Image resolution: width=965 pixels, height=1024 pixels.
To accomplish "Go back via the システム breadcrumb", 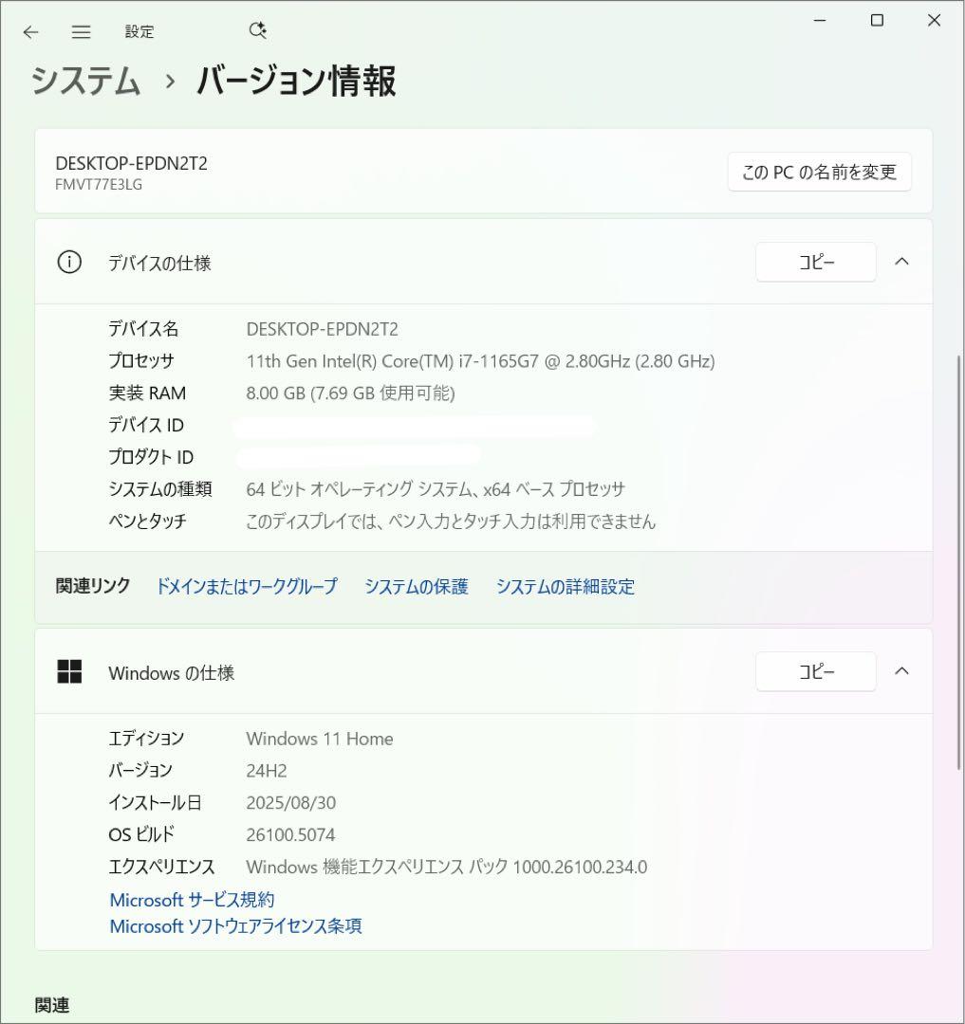I will tap(84, 82).
